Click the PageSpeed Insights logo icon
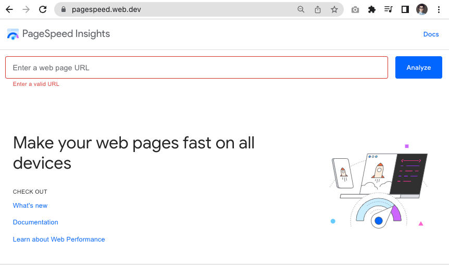The image size is (449, 265). coord(13,34)
